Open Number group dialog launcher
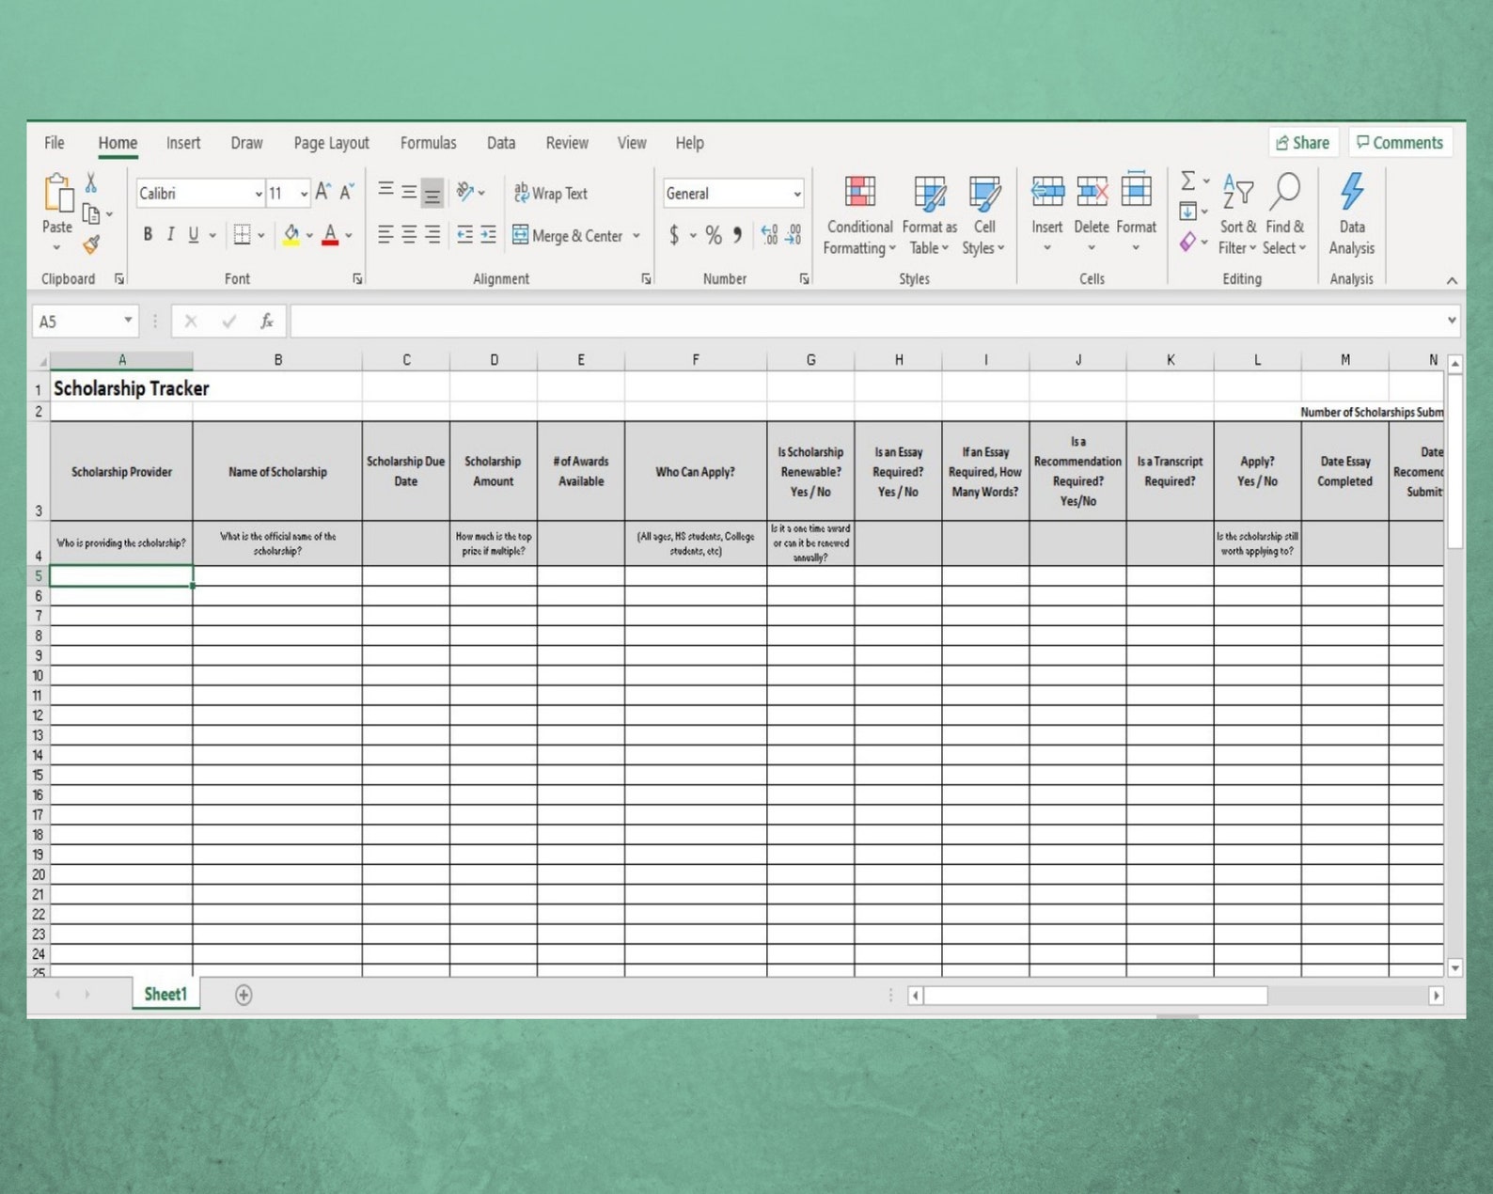Viewport: 1493px width, 1194px height. click(x=804, y=279)
